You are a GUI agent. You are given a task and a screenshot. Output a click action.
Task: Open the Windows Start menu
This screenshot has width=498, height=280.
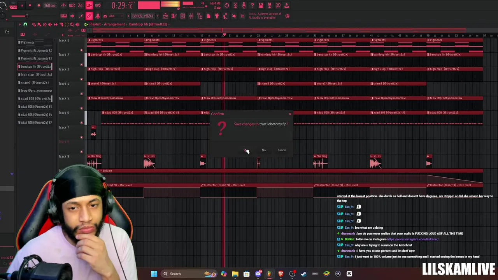[154, 274]
